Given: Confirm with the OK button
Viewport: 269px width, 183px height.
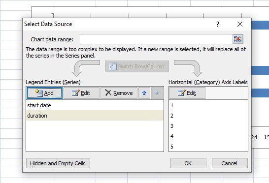Looking at the screenshot, I should pos(188,163).
